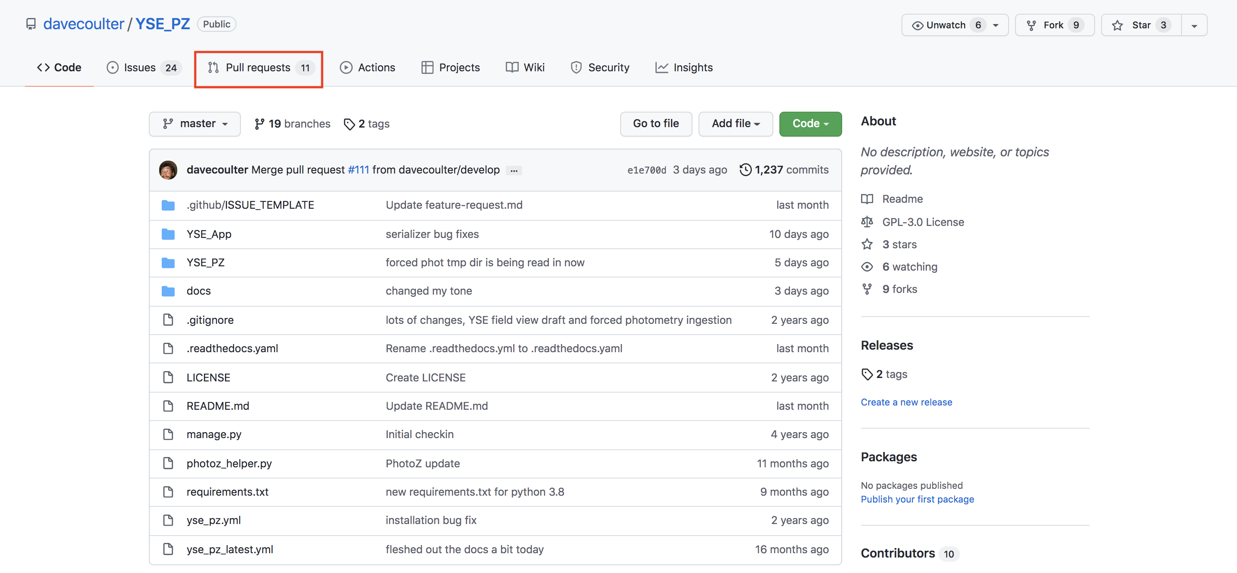The width and height of the screenshot is (1237, 573).
Task: Fork the YSE_PZ repository
Action: point(1055,25)
